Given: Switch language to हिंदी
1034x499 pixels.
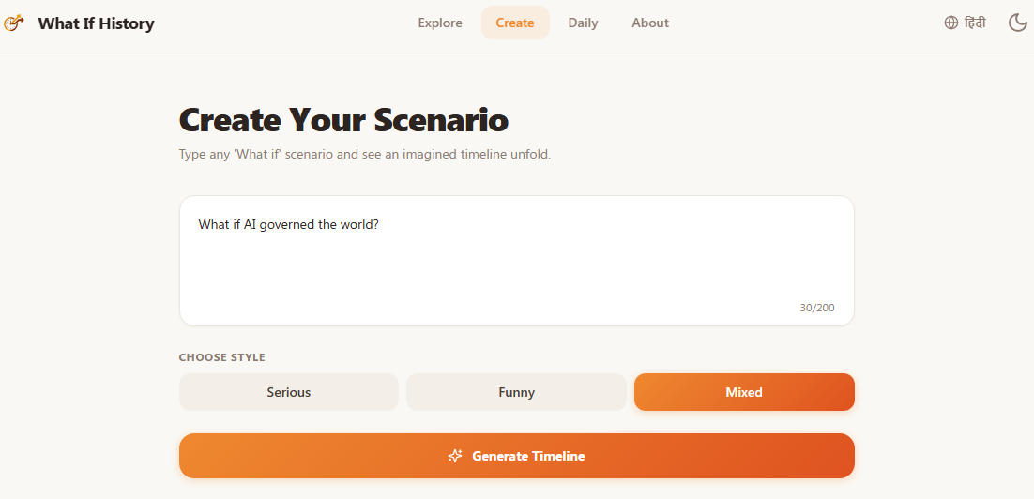Looking at the screenshot, I should [975, 23].
